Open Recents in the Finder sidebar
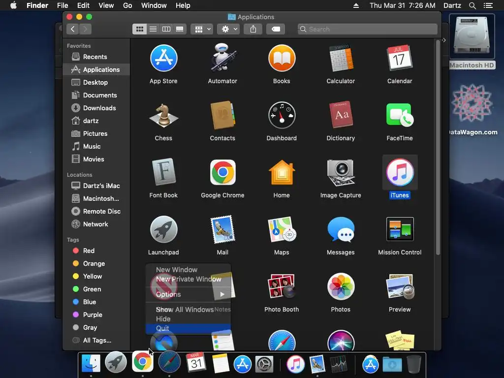This screenshot has width=504, height=378. click(x=96, y=57)
